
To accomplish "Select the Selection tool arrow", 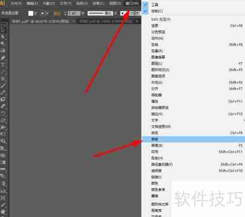I will (x=3, y=30).
